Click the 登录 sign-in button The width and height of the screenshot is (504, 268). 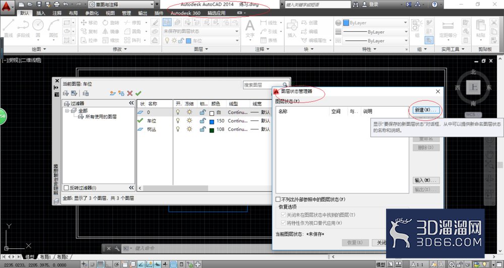370,5
